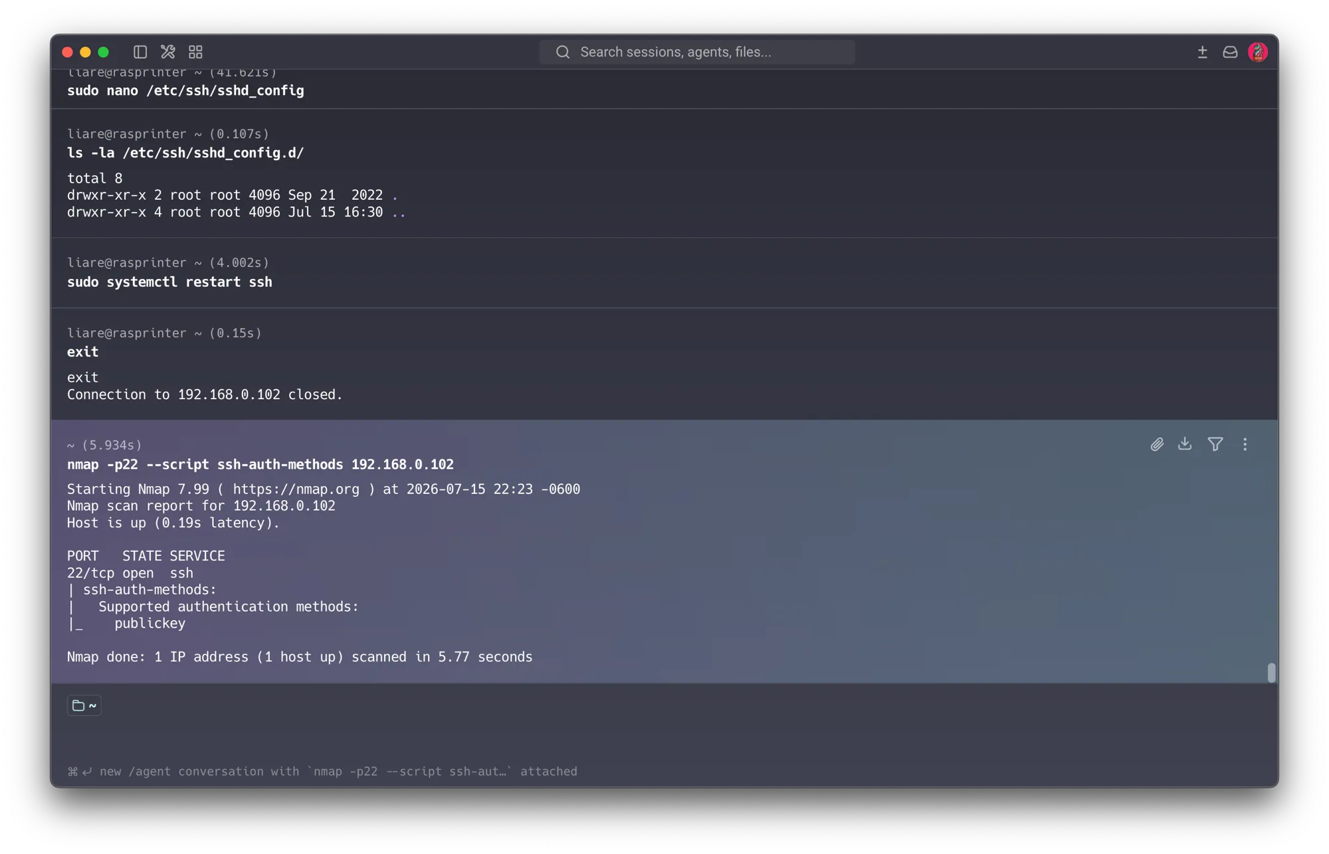
Task: Open the nmap block more options menu
Action: 1245,444
